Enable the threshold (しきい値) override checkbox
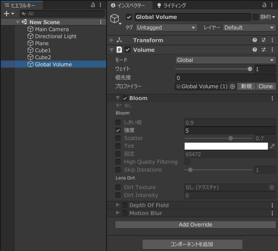 click(x=118, y=122)
